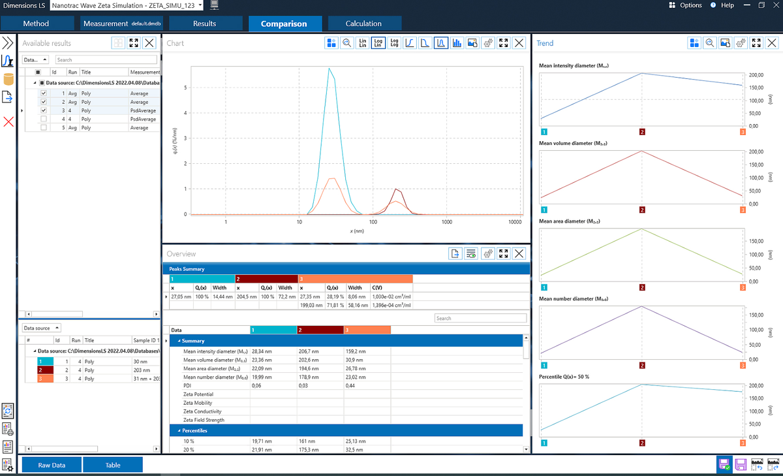Uncheck result row with Id 1
Screen dimensions: 783x476
[x=44, y=93]
